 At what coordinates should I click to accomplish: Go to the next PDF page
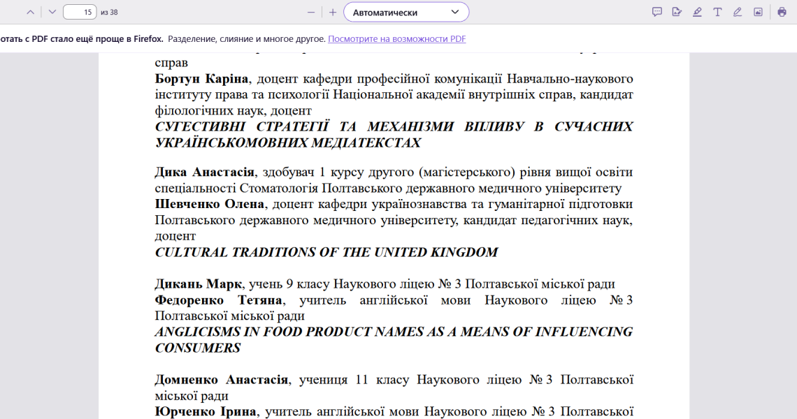[x=52, y=12]
